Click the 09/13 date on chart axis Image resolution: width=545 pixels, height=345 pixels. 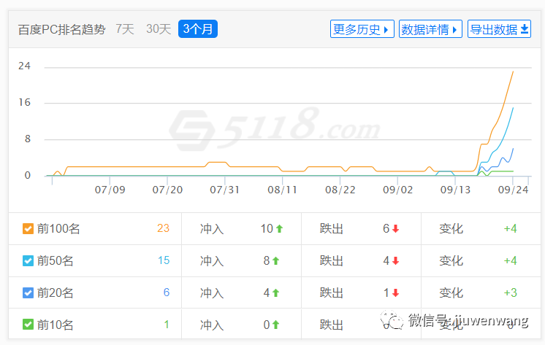pyautogui.click(x=456, y=190)
